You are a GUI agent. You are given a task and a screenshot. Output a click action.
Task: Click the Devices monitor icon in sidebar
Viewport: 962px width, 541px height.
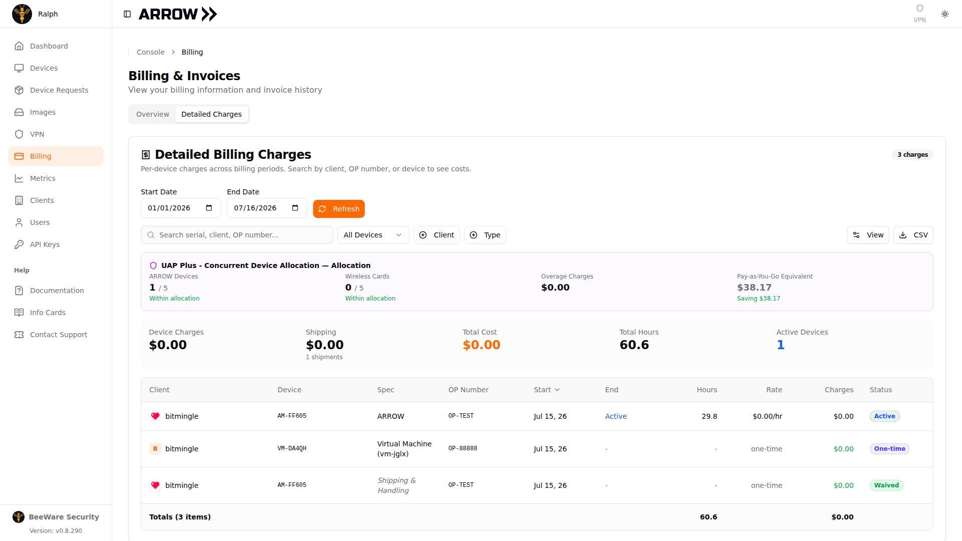pos(19,68)
